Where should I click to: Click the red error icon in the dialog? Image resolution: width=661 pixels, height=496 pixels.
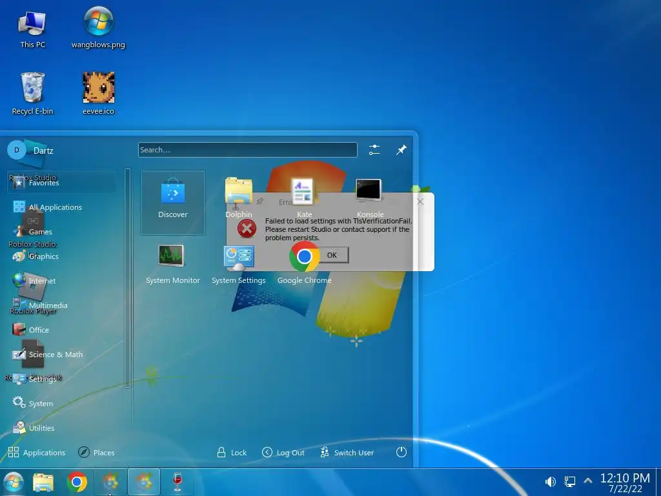click(x=247, y=229)
